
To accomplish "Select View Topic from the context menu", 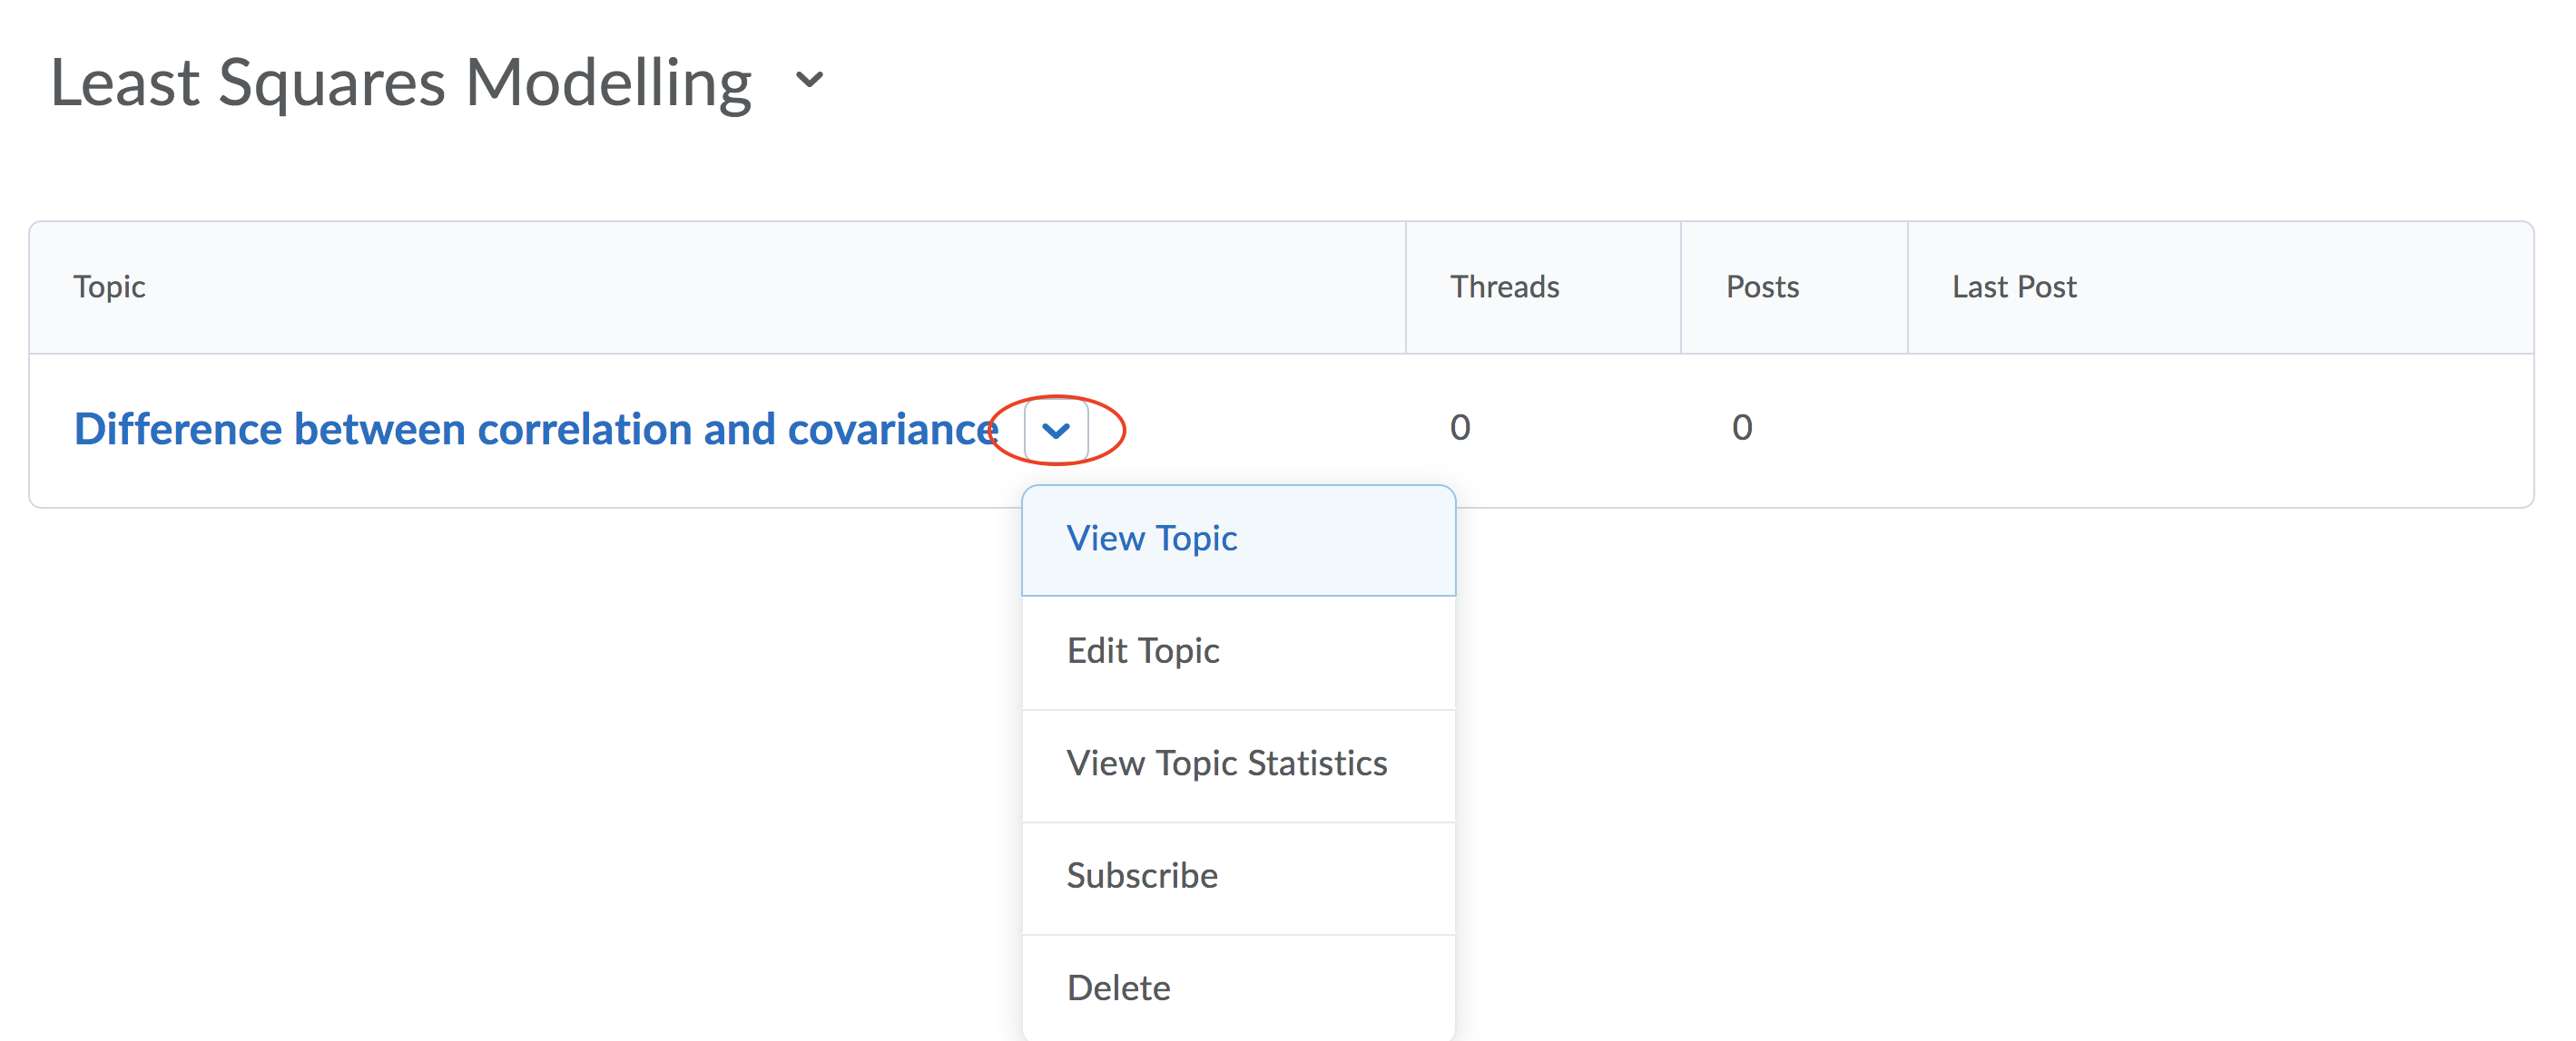I will [x=1151, y=539].
